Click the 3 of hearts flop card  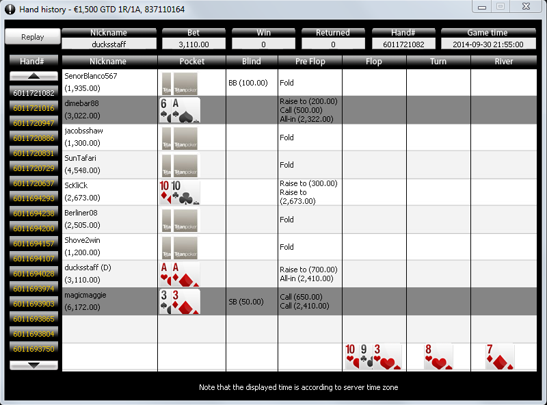(x=387, y=356)
